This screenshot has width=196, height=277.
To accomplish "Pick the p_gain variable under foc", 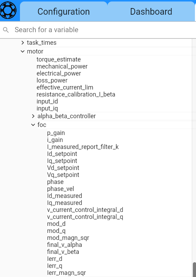I will pos(56,133).
